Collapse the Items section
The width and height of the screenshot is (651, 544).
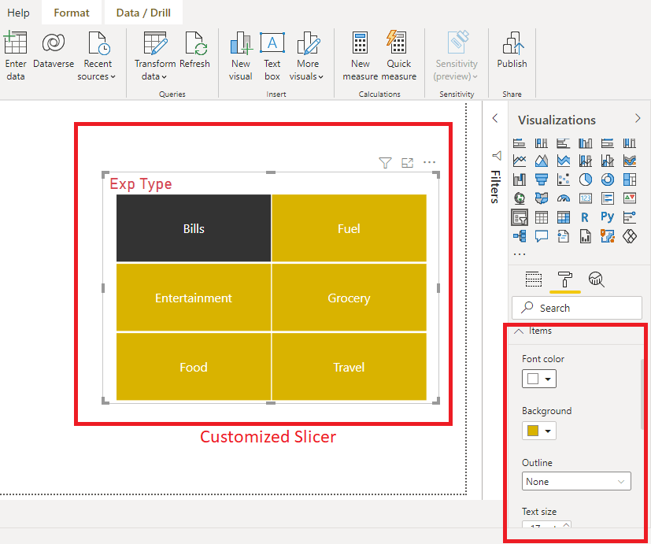coord(519,331)
